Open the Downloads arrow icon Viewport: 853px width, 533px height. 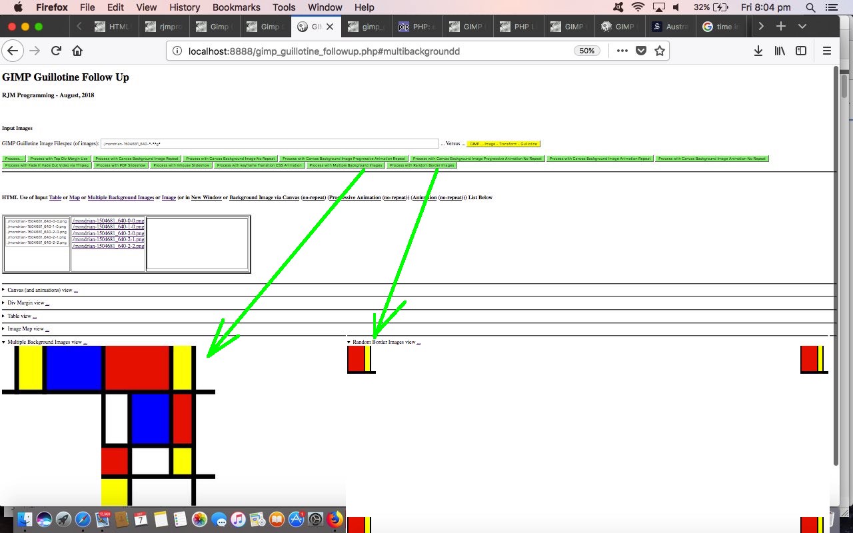[x=758, y=51]
